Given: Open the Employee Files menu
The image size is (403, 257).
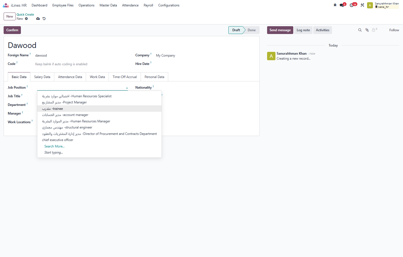Looking at the screenshot, I should tap(63, 5).
